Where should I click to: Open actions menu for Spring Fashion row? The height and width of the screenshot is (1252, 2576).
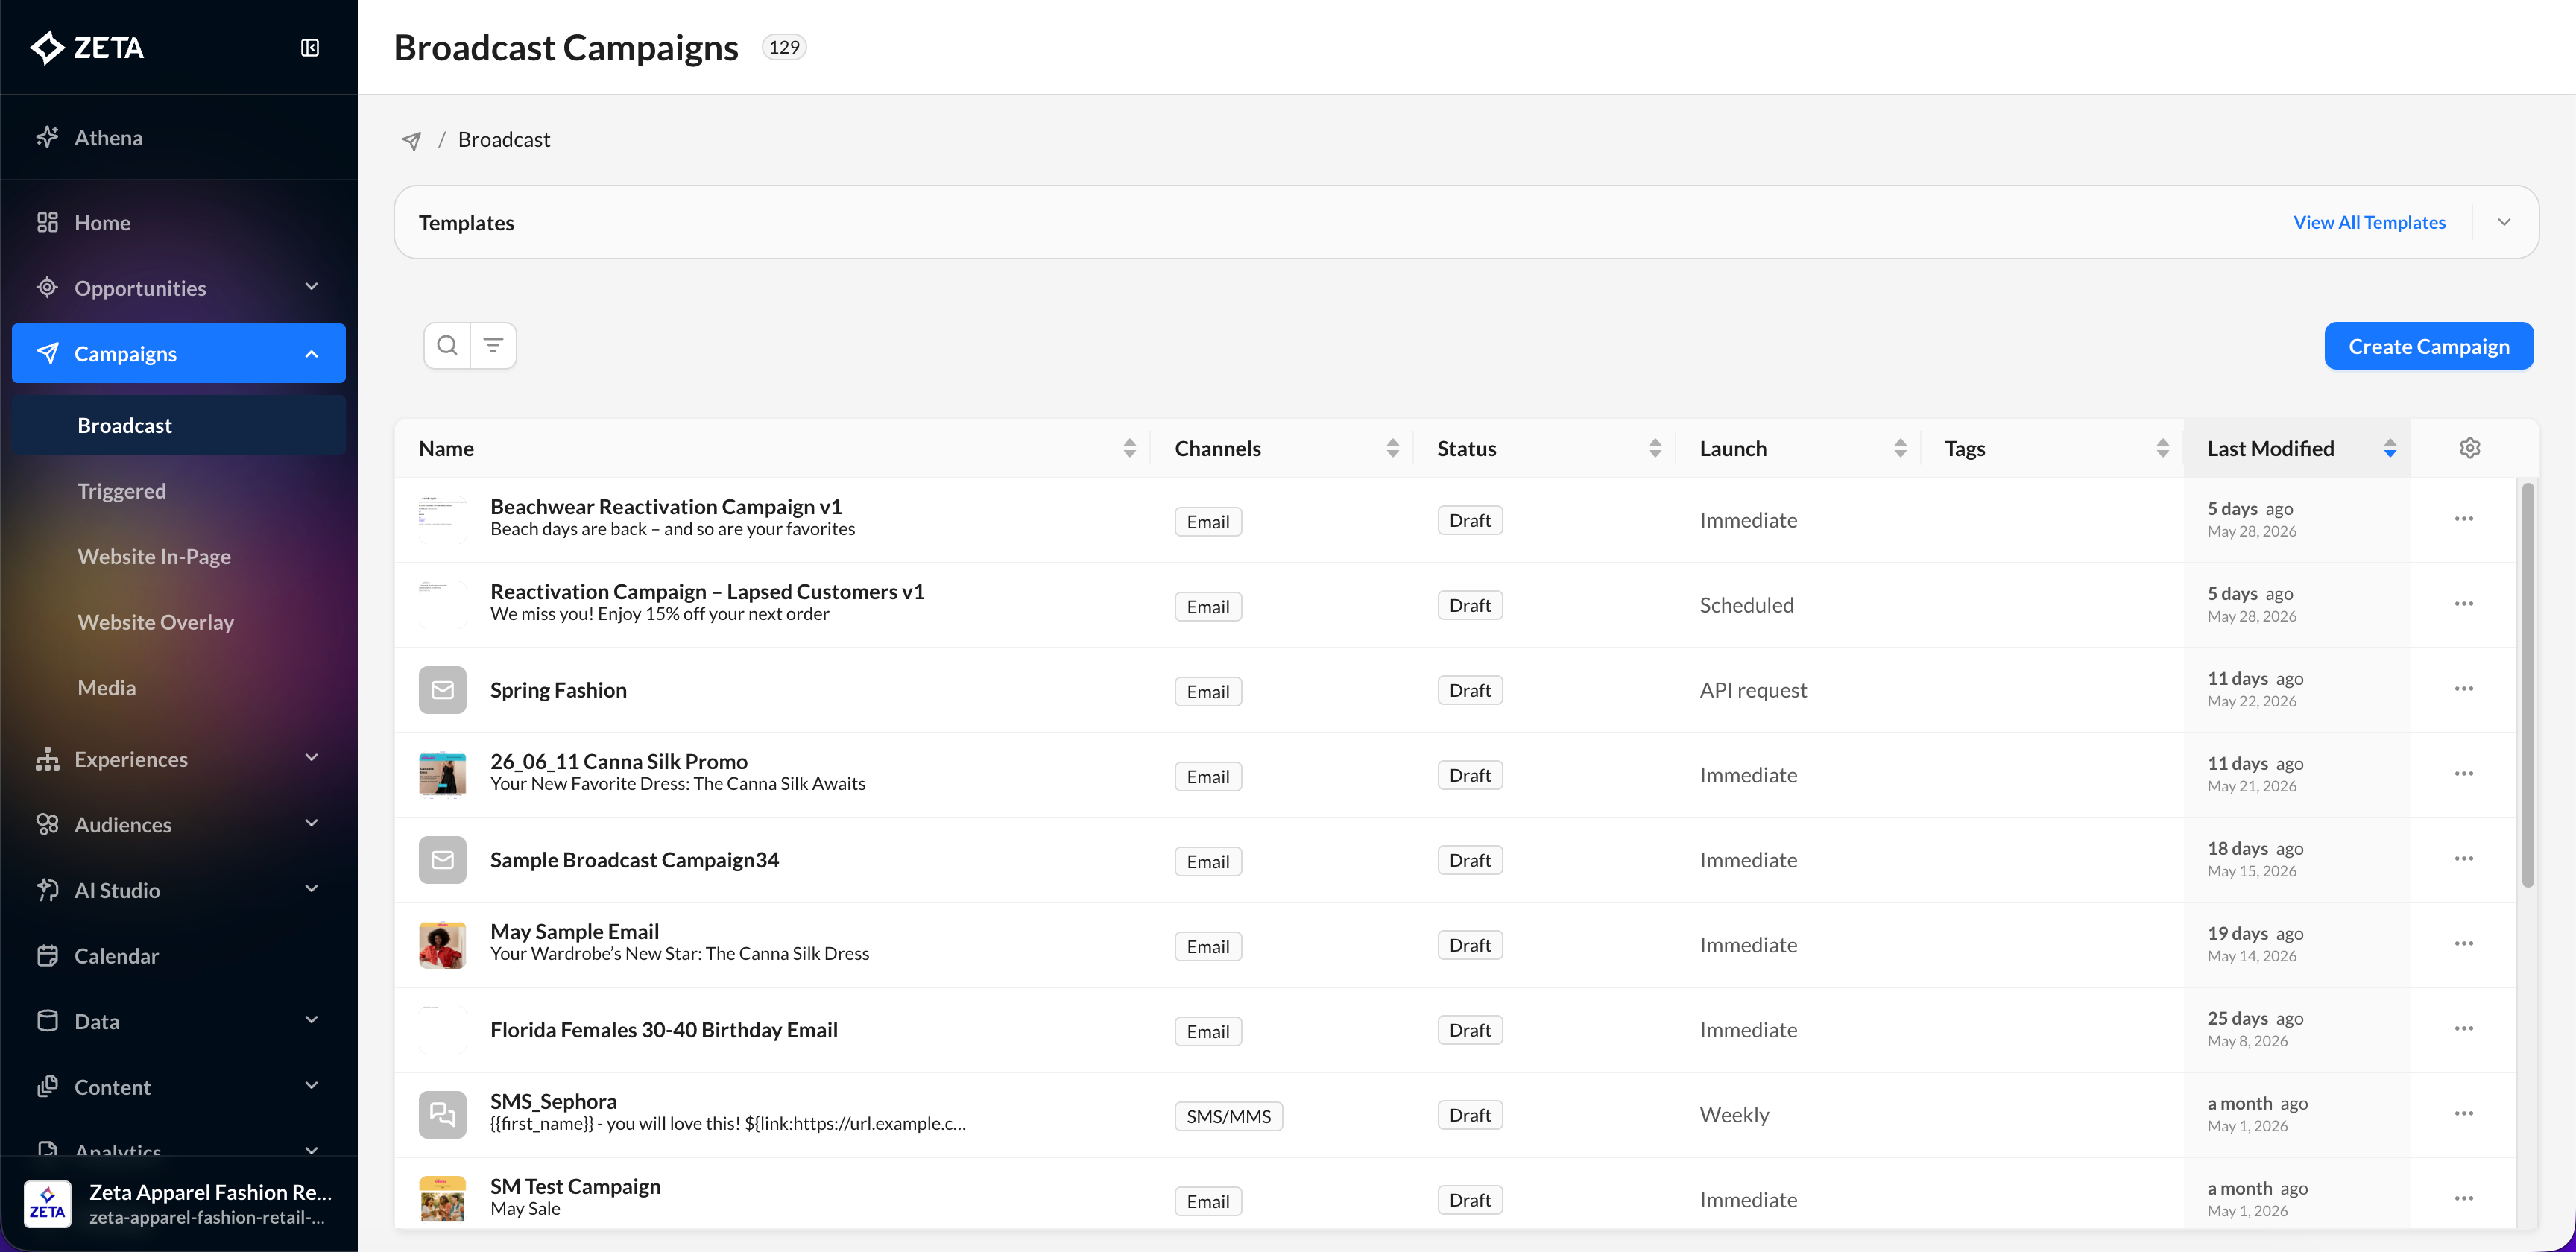[2463, 689]
